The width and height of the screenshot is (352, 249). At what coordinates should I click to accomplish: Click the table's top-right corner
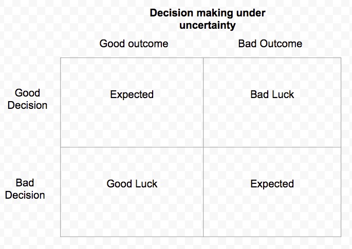(x=341, y=58)
